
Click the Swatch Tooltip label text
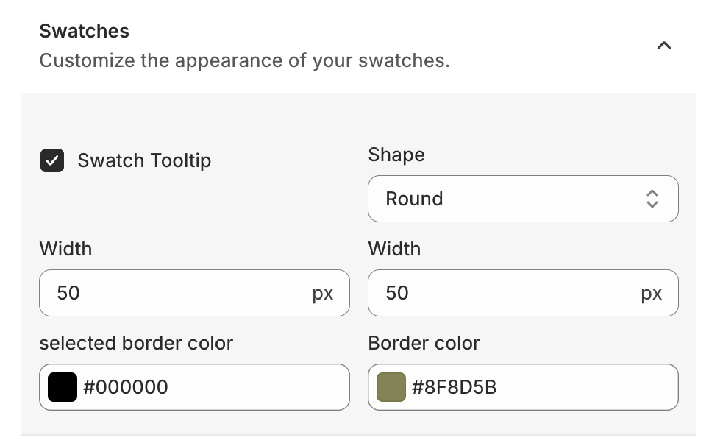point(144,160)
